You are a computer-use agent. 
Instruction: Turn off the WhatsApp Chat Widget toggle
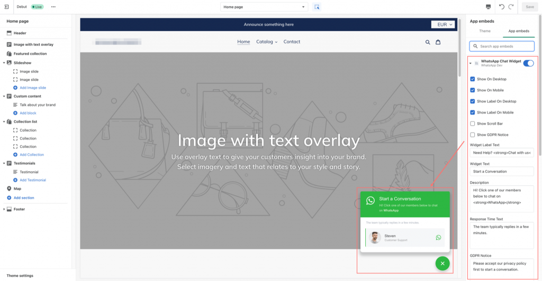tap(528, 63)
